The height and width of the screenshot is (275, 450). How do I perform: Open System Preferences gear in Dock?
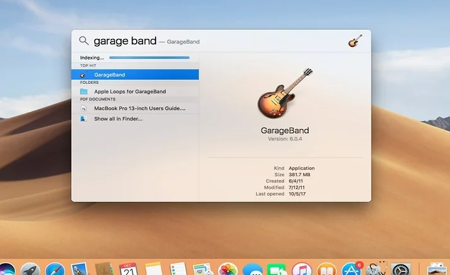401,269
